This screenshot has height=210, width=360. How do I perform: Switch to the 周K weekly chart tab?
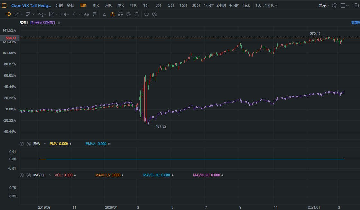click(x=96, y=5)
